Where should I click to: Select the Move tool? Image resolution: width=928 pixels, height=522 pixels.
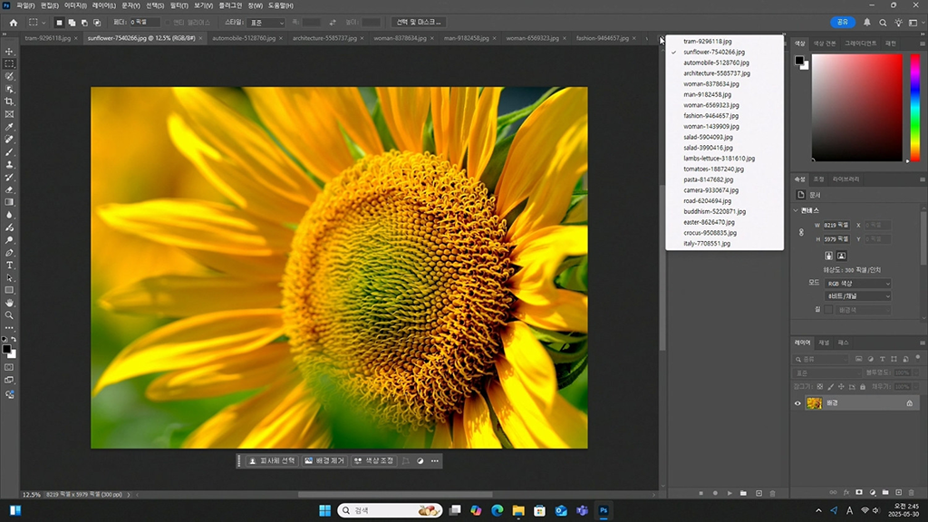10,52
